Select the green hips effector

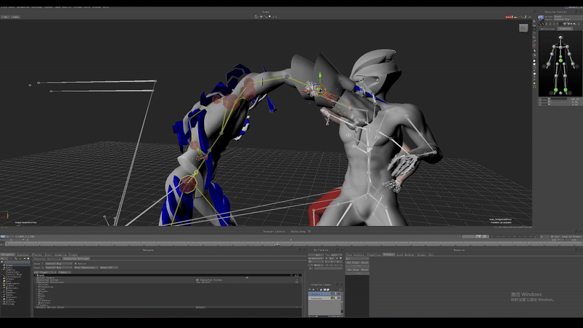pyautogui.click(x=560, y=60)
